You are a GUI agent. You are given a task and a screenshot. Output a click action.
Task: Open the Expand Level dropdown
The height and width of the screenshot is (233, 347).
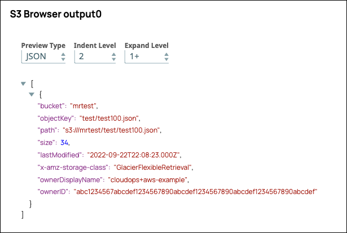click(x=146, y=57)
